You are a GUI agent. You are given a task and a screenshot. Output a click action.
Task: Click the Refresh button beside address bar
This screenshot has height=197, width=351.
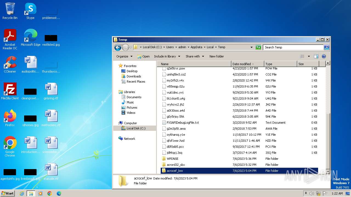(x=258, y=47)
